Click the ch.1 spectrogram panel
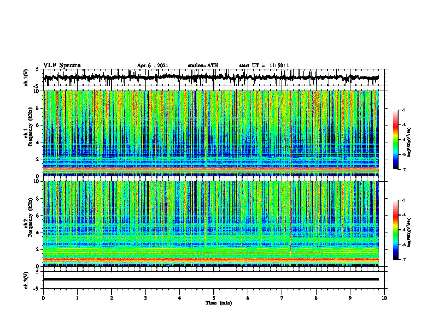433x334 pixels. point(211,133)
